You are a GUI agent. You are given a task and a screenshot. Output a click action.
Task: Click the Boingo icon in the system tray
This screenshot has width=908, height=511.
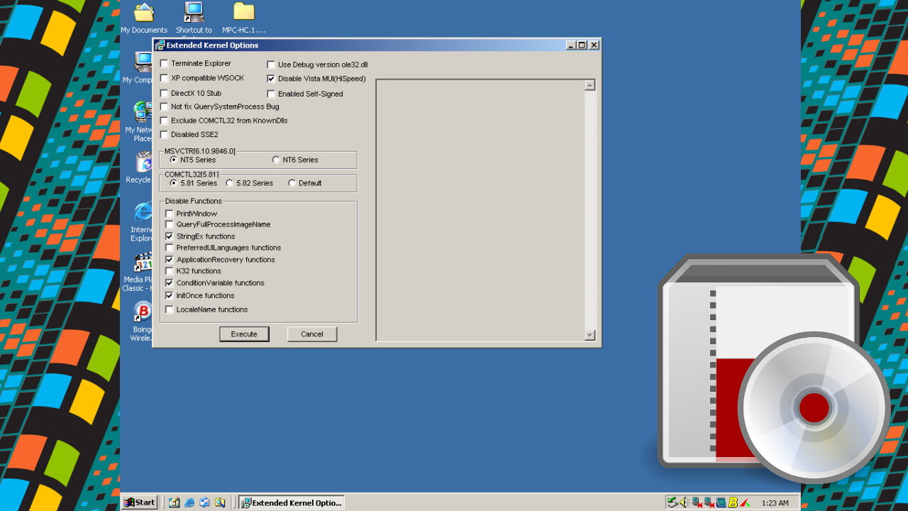(x=732, y=502)
